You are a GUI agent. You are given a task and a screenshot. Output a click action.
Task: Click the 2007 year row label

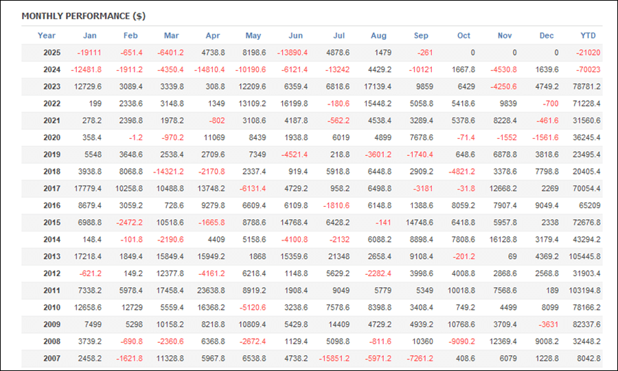(x=51, y=359)
